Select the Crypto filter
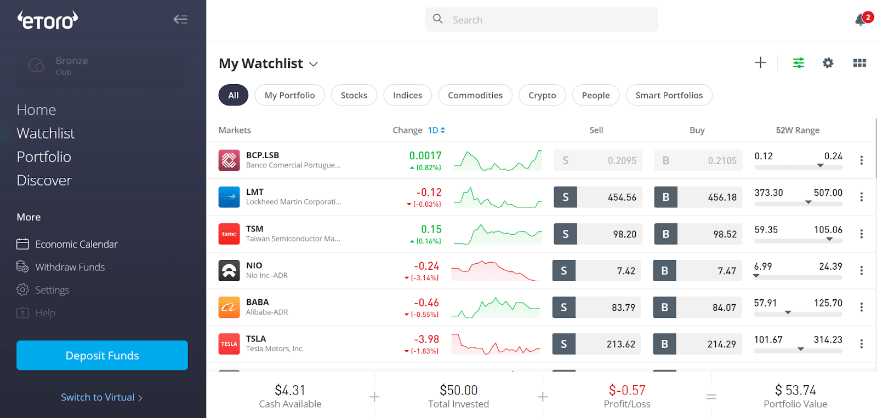This screenshot has width=877, height=418. (x=542, y=95)
